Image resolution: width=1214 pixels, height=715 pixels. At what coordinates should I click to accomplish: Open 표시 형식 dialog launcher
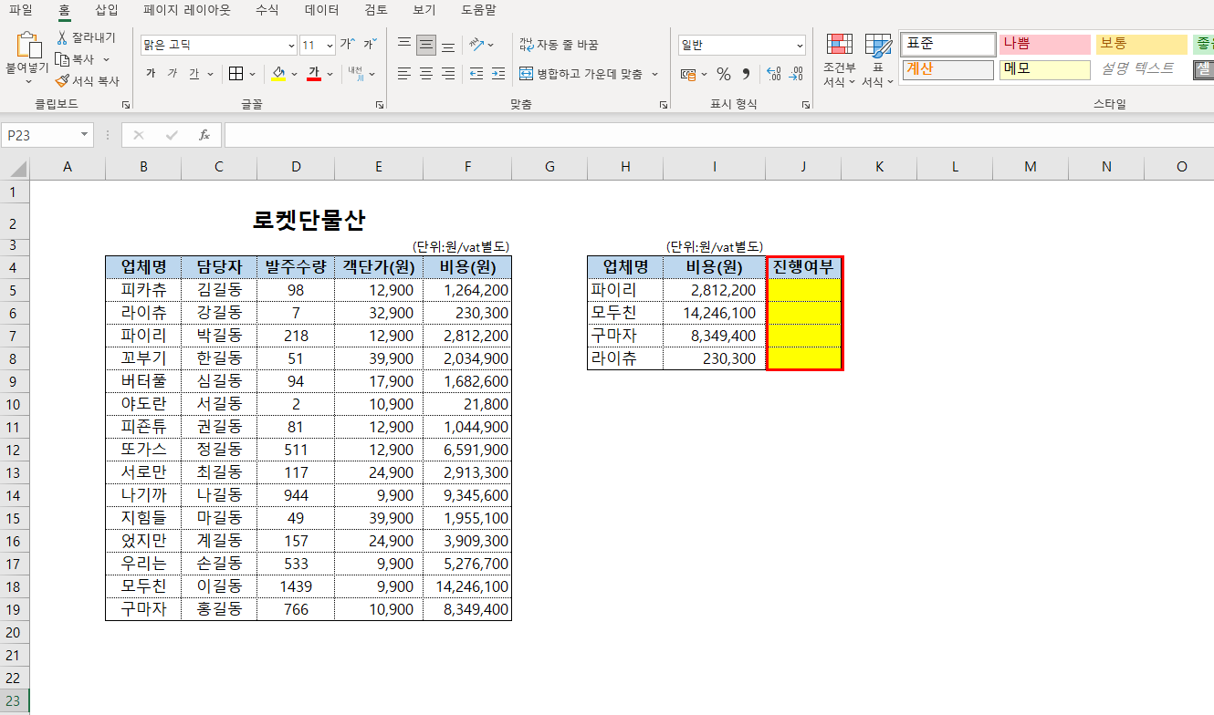coord(806,106)
